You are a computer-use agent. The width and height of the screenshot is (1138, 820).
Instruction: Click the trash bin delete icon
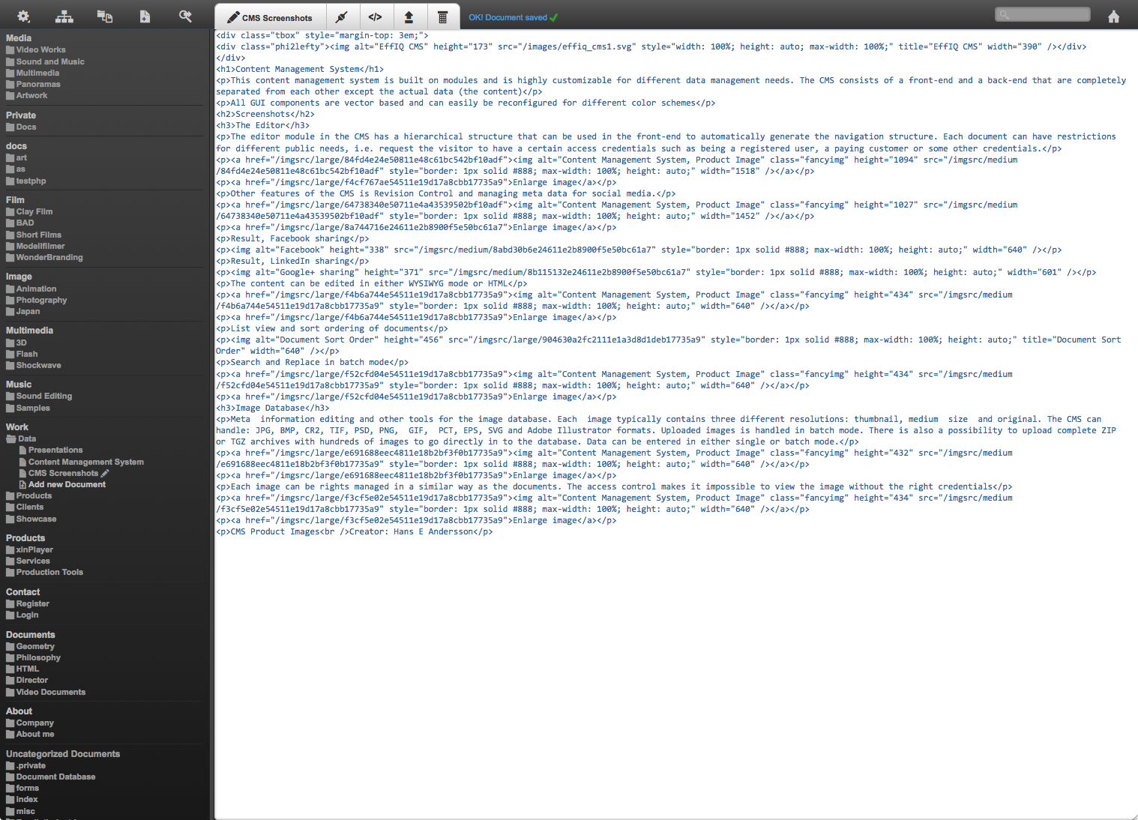442,16
